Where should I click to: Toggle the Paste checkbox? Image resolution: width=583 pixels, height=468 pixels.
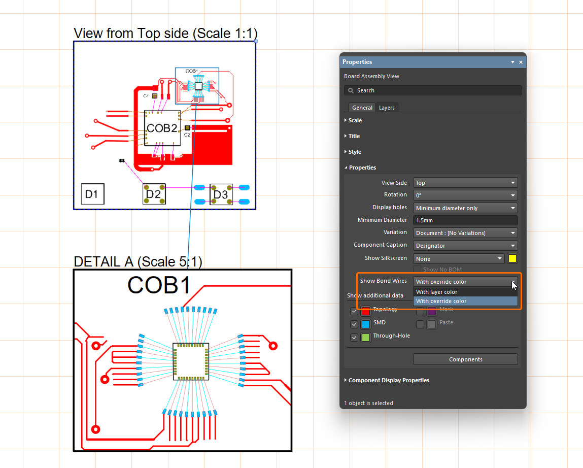click(420, 324)
